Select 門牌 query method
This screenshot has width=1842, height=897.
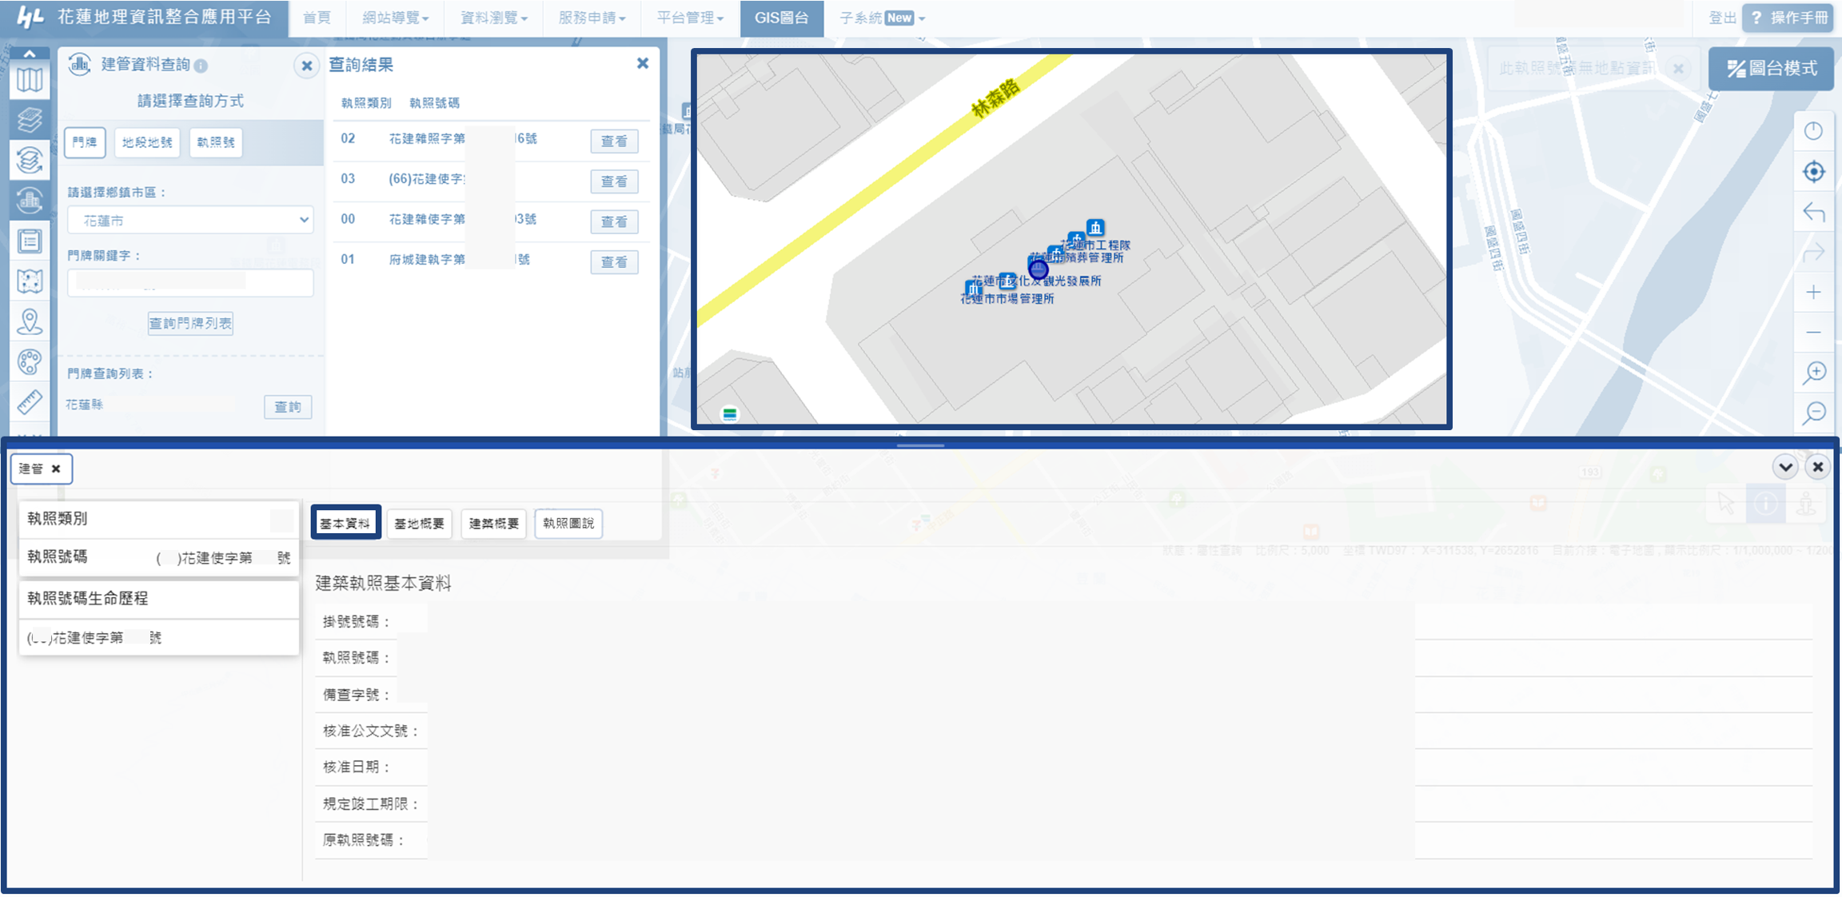85,142
